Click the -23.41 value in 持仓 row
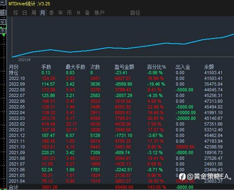The image size is (234, 190). [121, 73]
